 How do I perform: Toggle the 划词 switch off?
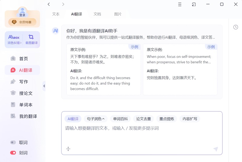[13, 153]
